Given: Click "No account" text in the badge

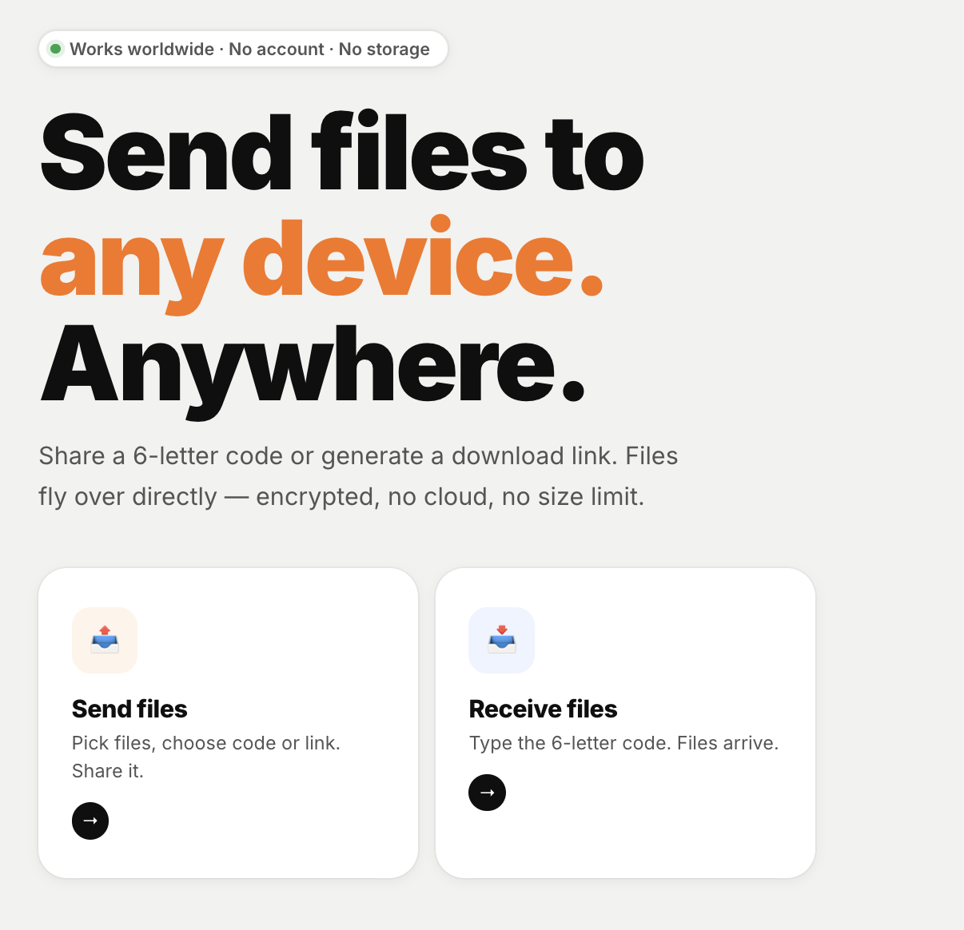Looking at the screenshot, I should (x=277, y=50).
